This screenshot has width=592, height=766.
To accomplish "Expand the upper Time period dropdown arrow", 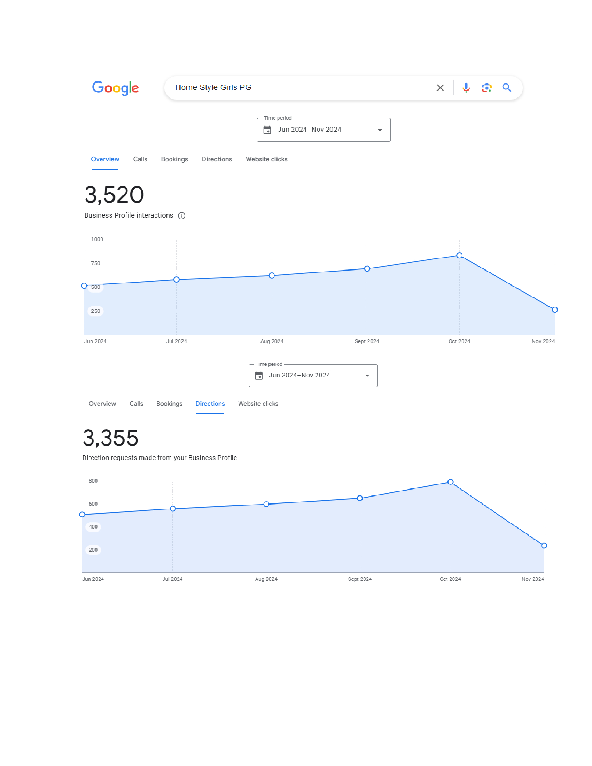I will point(380,130).
